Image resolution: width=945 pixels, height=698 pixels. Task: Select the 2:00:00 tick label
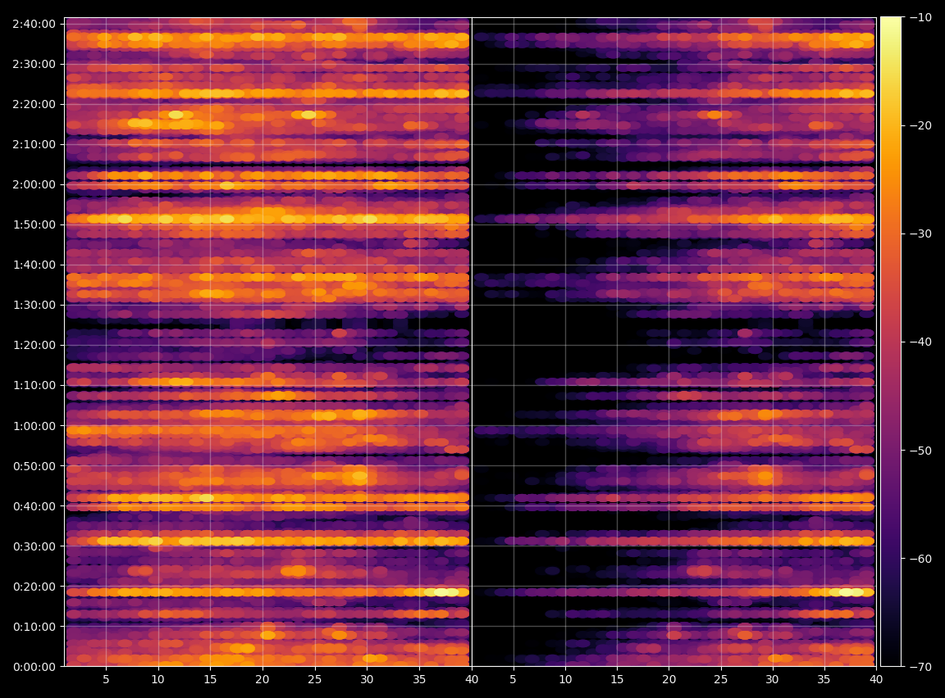tap(34, 184)
